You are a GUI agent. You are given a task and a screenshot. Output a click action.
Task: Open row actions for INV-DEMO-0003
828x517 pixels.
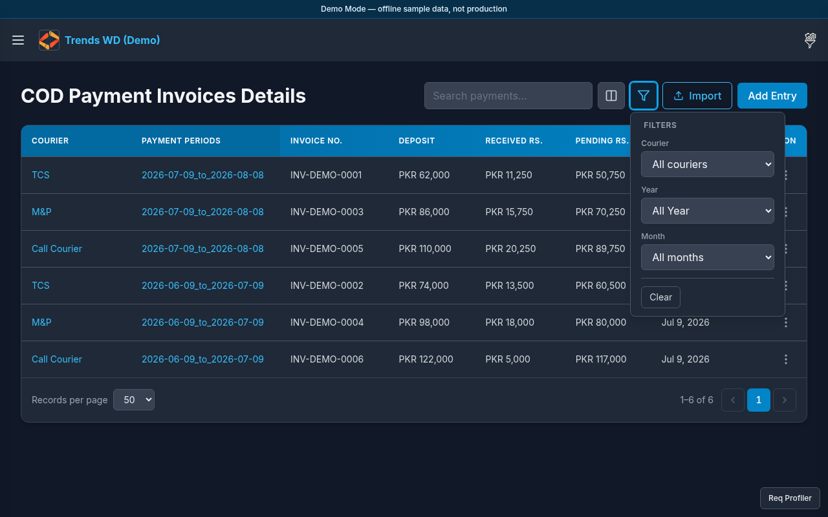click(x=786, y=212)
